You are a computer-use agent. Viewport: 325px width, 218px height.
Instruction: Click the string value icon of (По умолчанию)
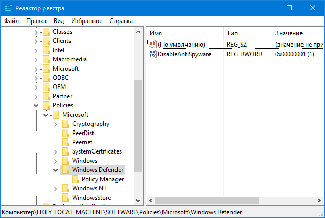tap(153, 44)
